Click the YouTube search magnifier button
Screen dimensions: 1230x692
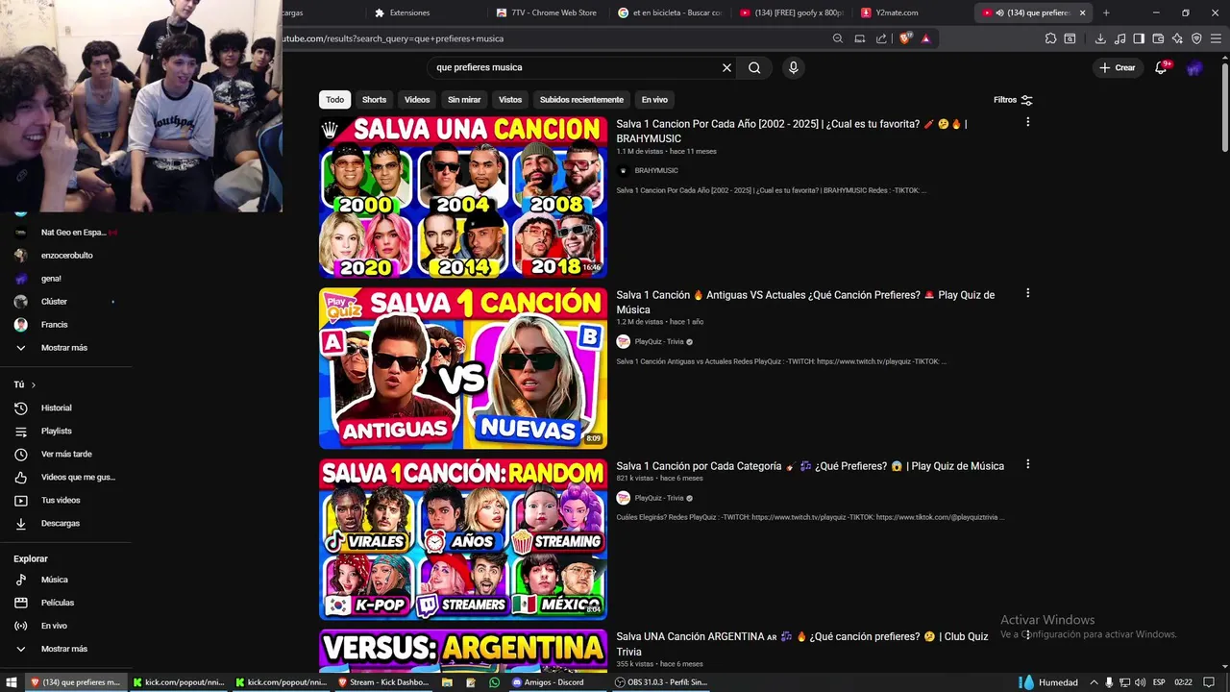[x=754, y=67]
